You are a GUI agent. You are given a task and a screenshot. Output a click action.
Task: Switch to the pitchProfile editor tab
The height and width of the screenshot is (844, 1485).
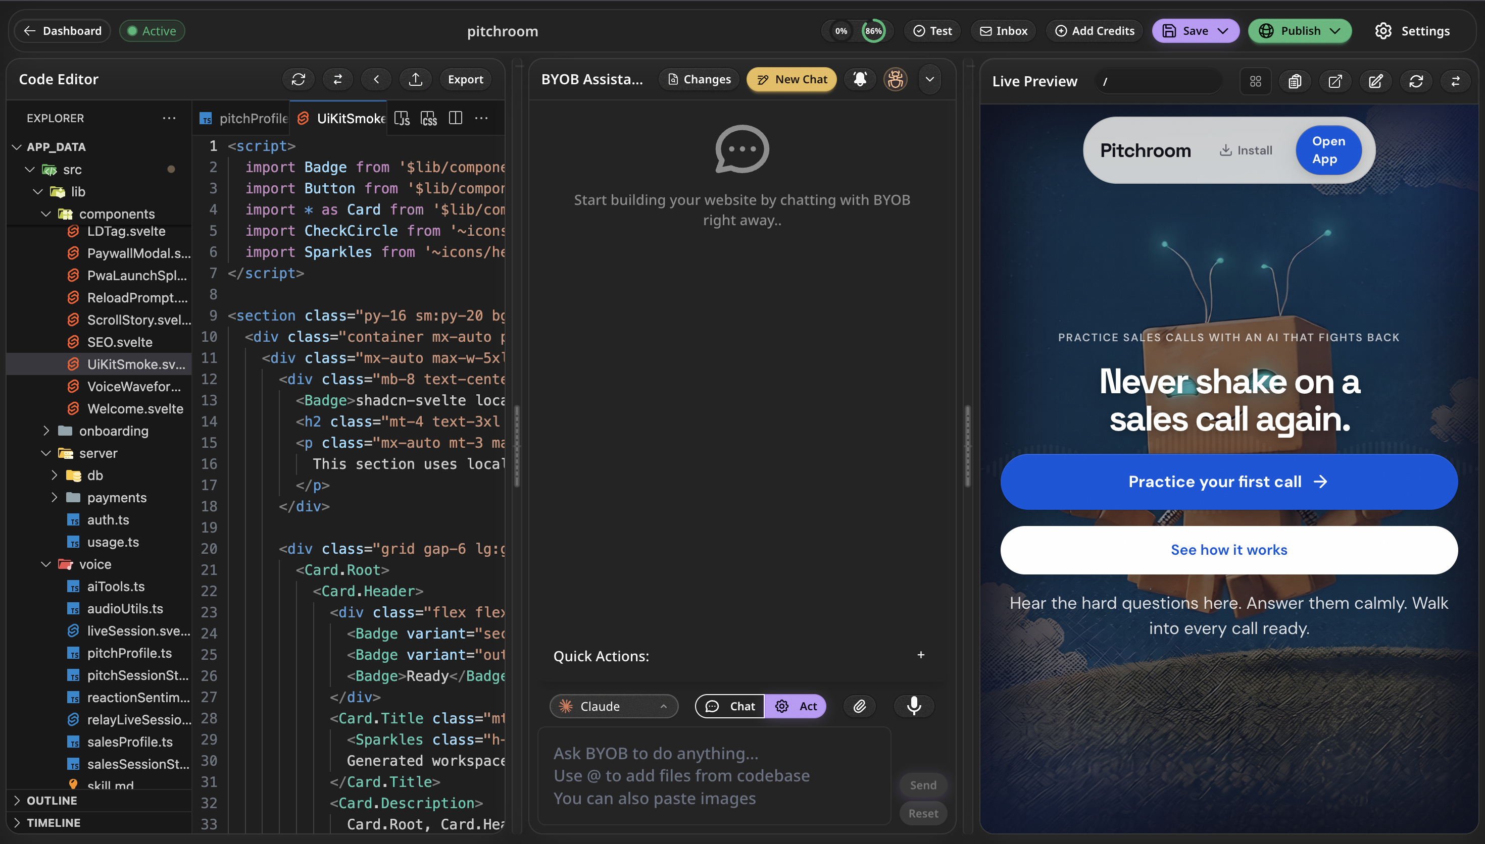[x=242, y=118]
